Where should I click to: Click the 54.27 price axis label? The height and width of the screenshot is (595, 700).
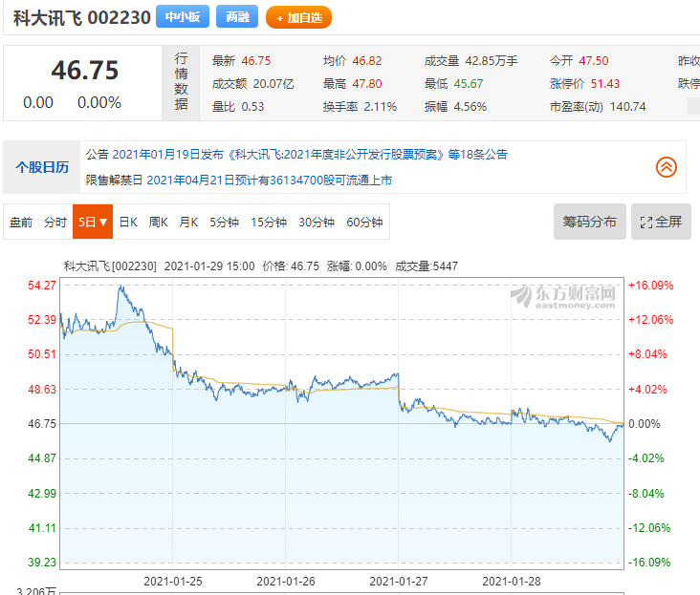42,286
